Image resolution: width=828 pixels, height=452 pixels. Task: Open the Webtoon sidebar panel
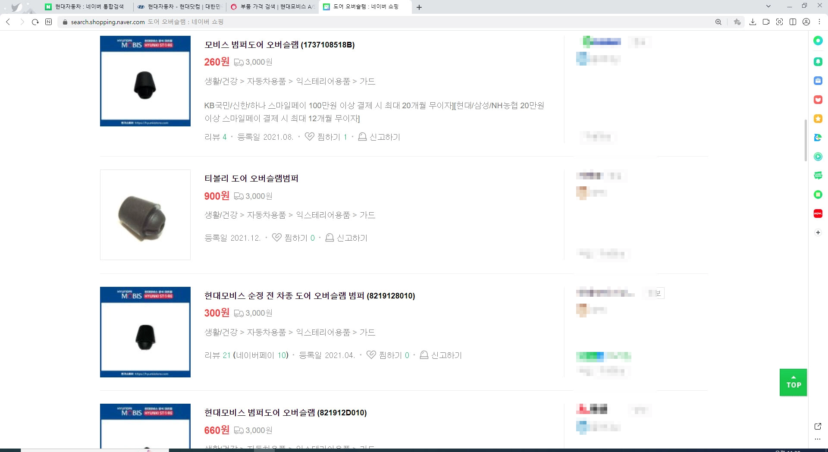click(x=818, y=175)
